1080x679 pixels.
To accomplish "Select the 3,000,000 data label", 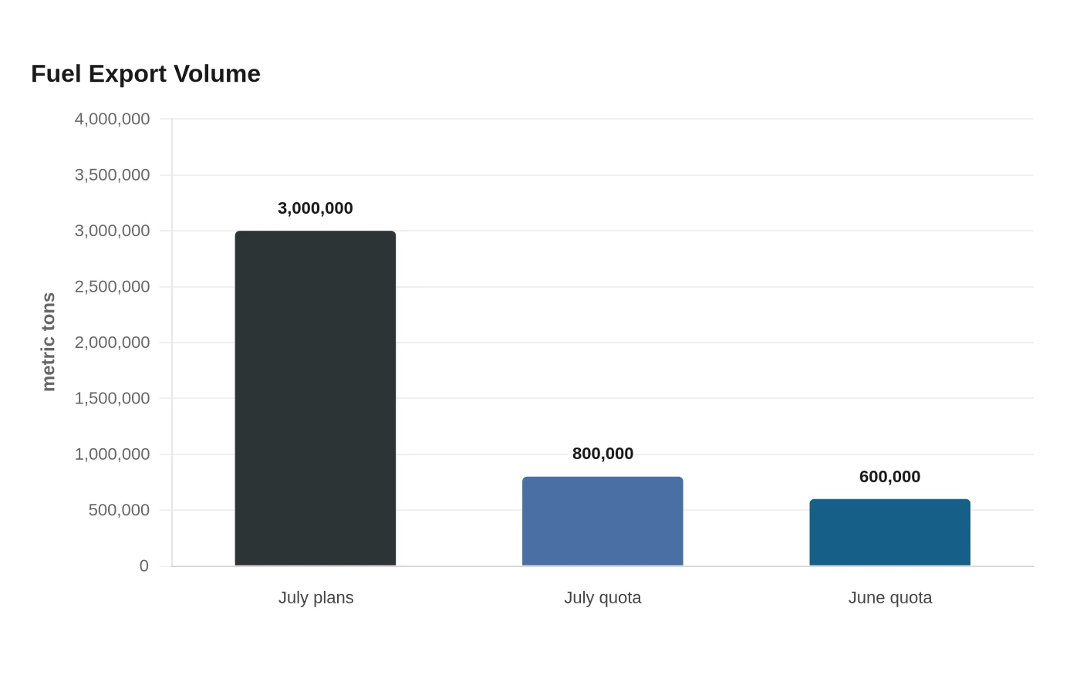I will pos(316,208).
